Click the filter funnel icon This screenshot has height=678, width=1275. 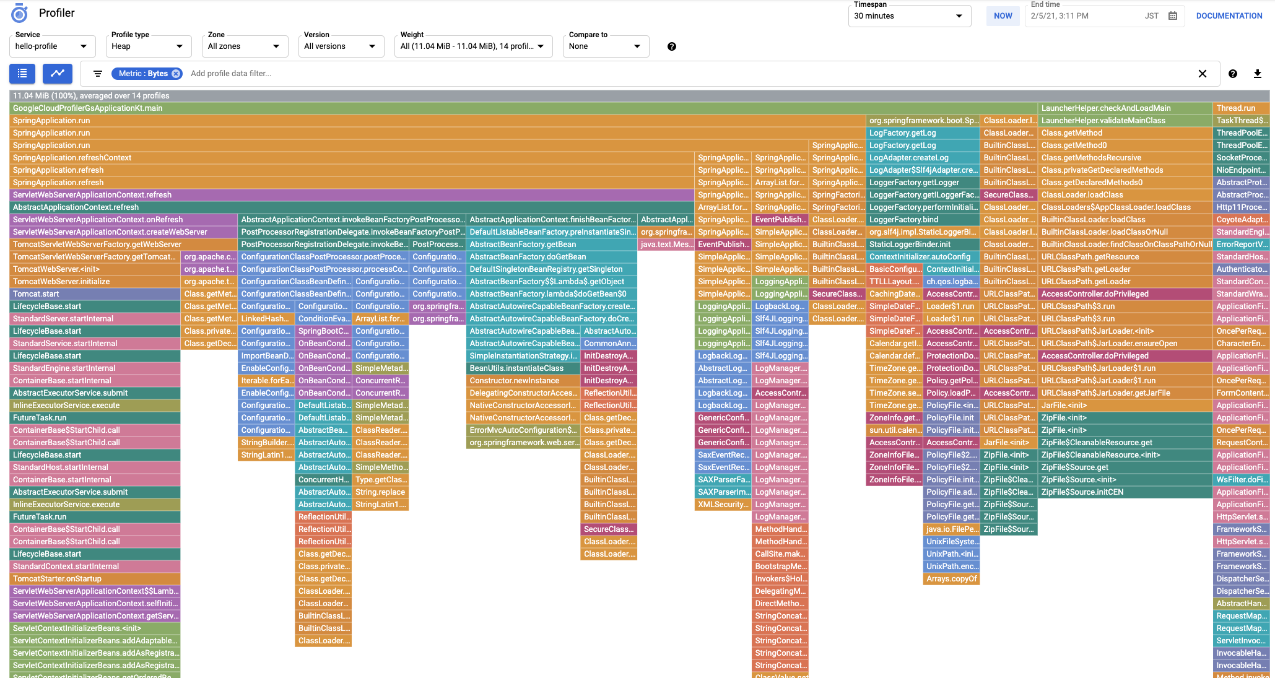click(97, 73)
